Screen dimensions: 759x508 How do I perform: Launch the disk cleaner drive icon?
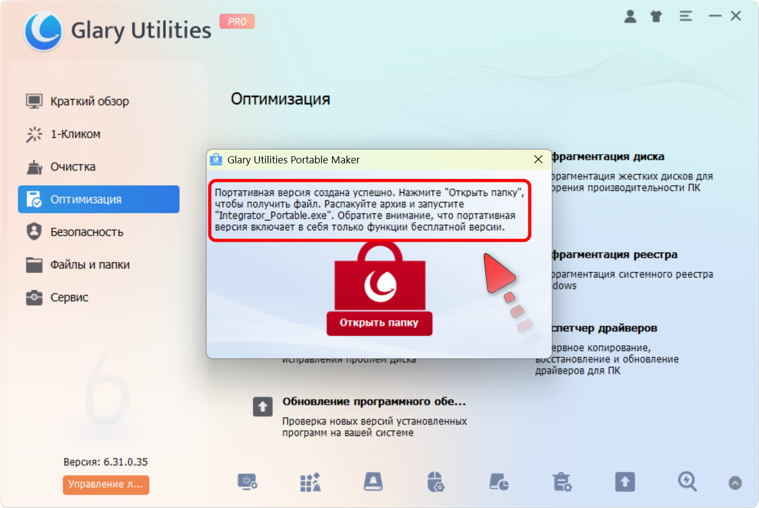[x=373, y=482]
